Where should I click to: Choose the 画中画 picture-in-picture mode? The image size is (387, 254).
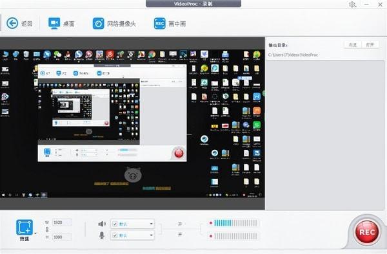(170, 24)
